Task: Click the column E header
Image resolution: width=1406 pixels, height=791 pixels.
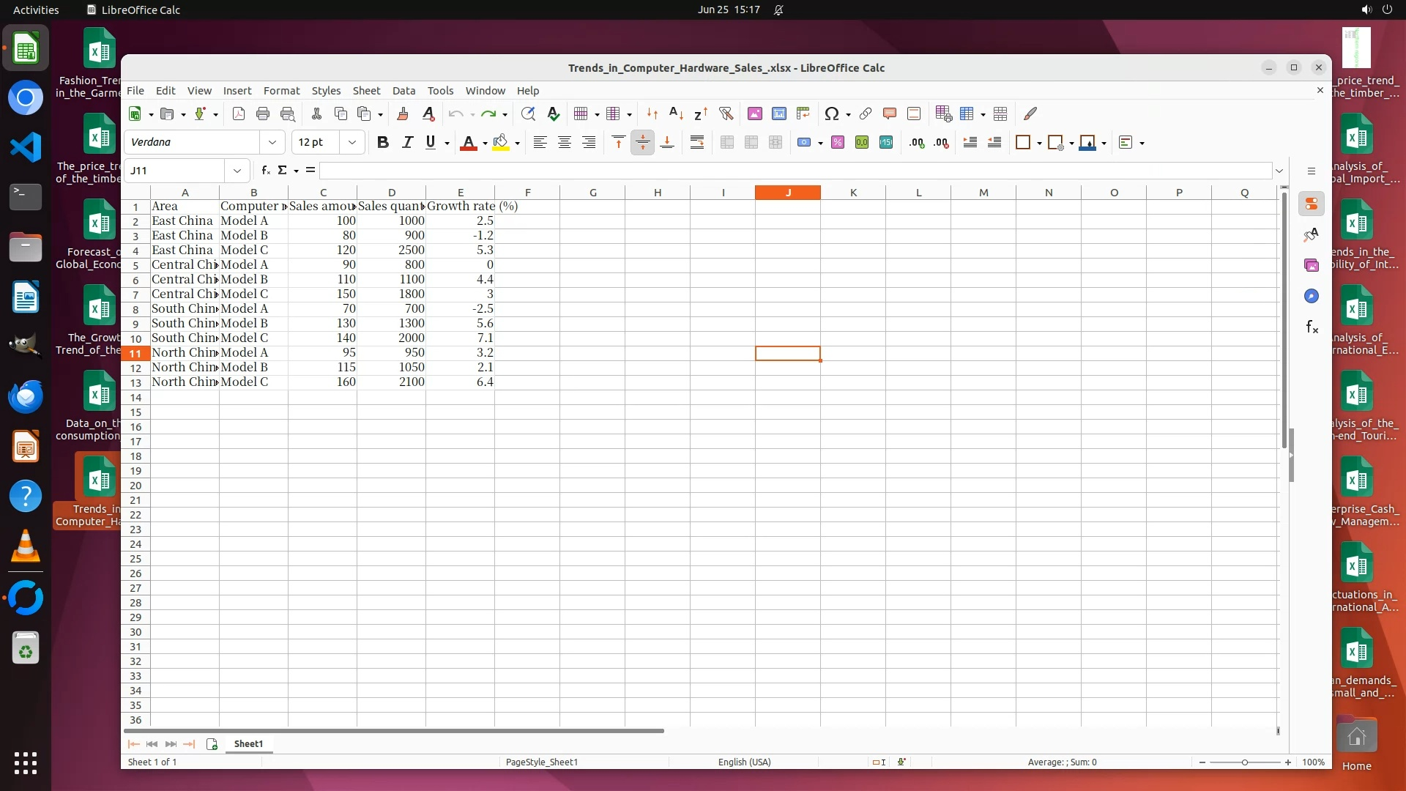Action: [460, 193]
